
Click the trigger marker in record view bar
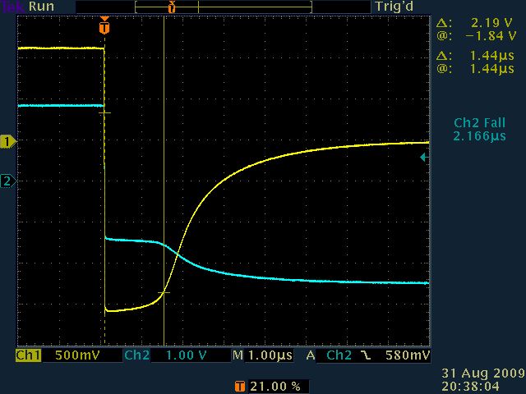coord(171,7)
